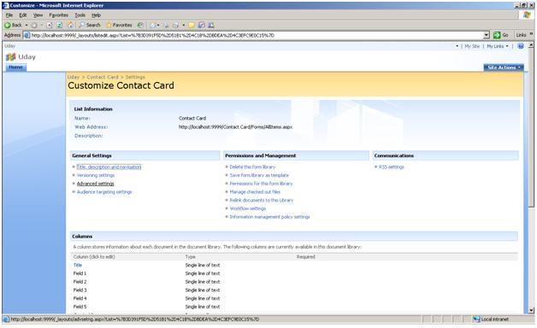
Task: Open Audience targeting settings link
Action: [x=104, y=192]
